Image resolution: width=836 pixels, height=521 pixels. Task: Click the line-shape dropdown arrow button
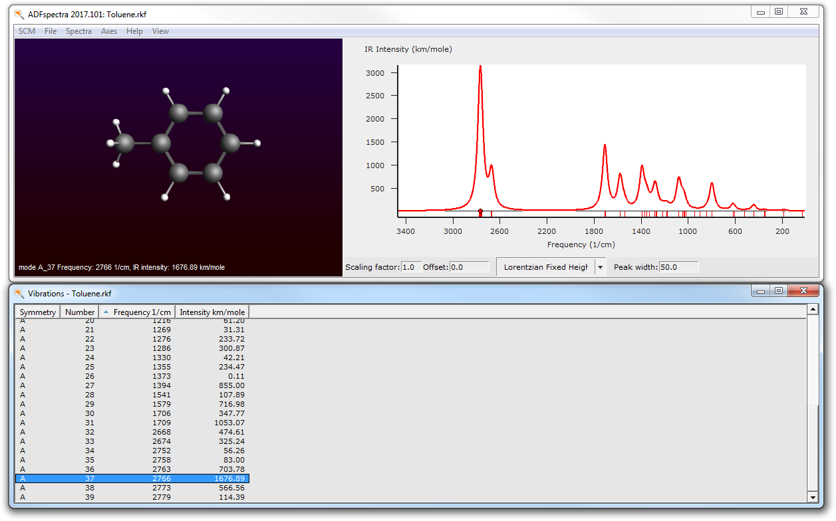click(600, 267)
